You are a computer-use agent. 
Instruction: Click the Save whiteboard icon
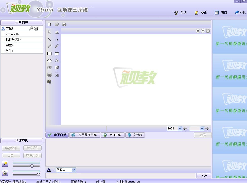click(x=64, y=24)
